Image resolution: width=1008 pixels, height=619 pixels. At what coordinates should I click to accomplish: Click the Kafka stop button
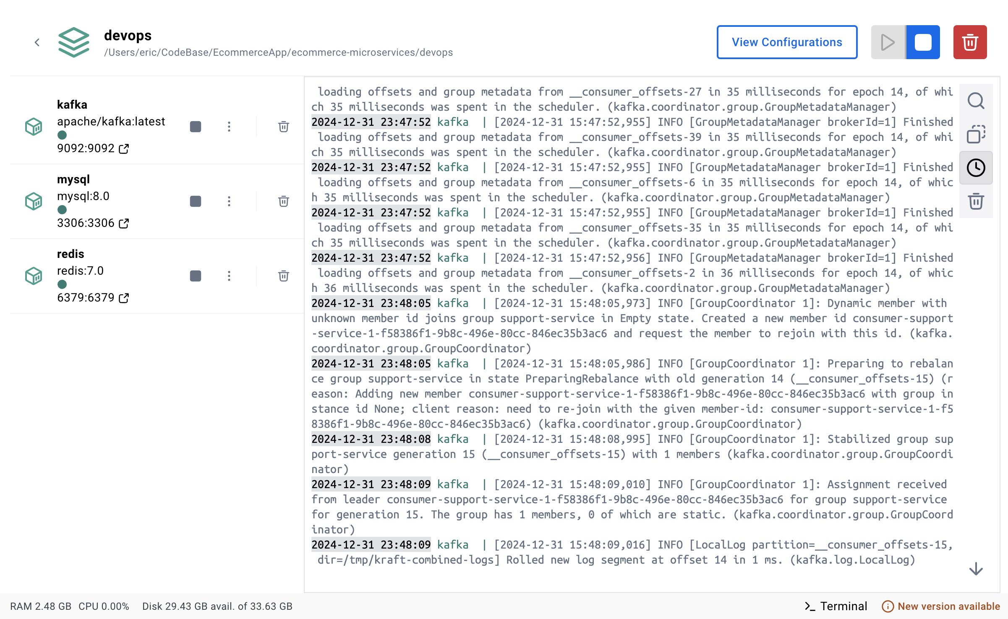coord(196,126)
